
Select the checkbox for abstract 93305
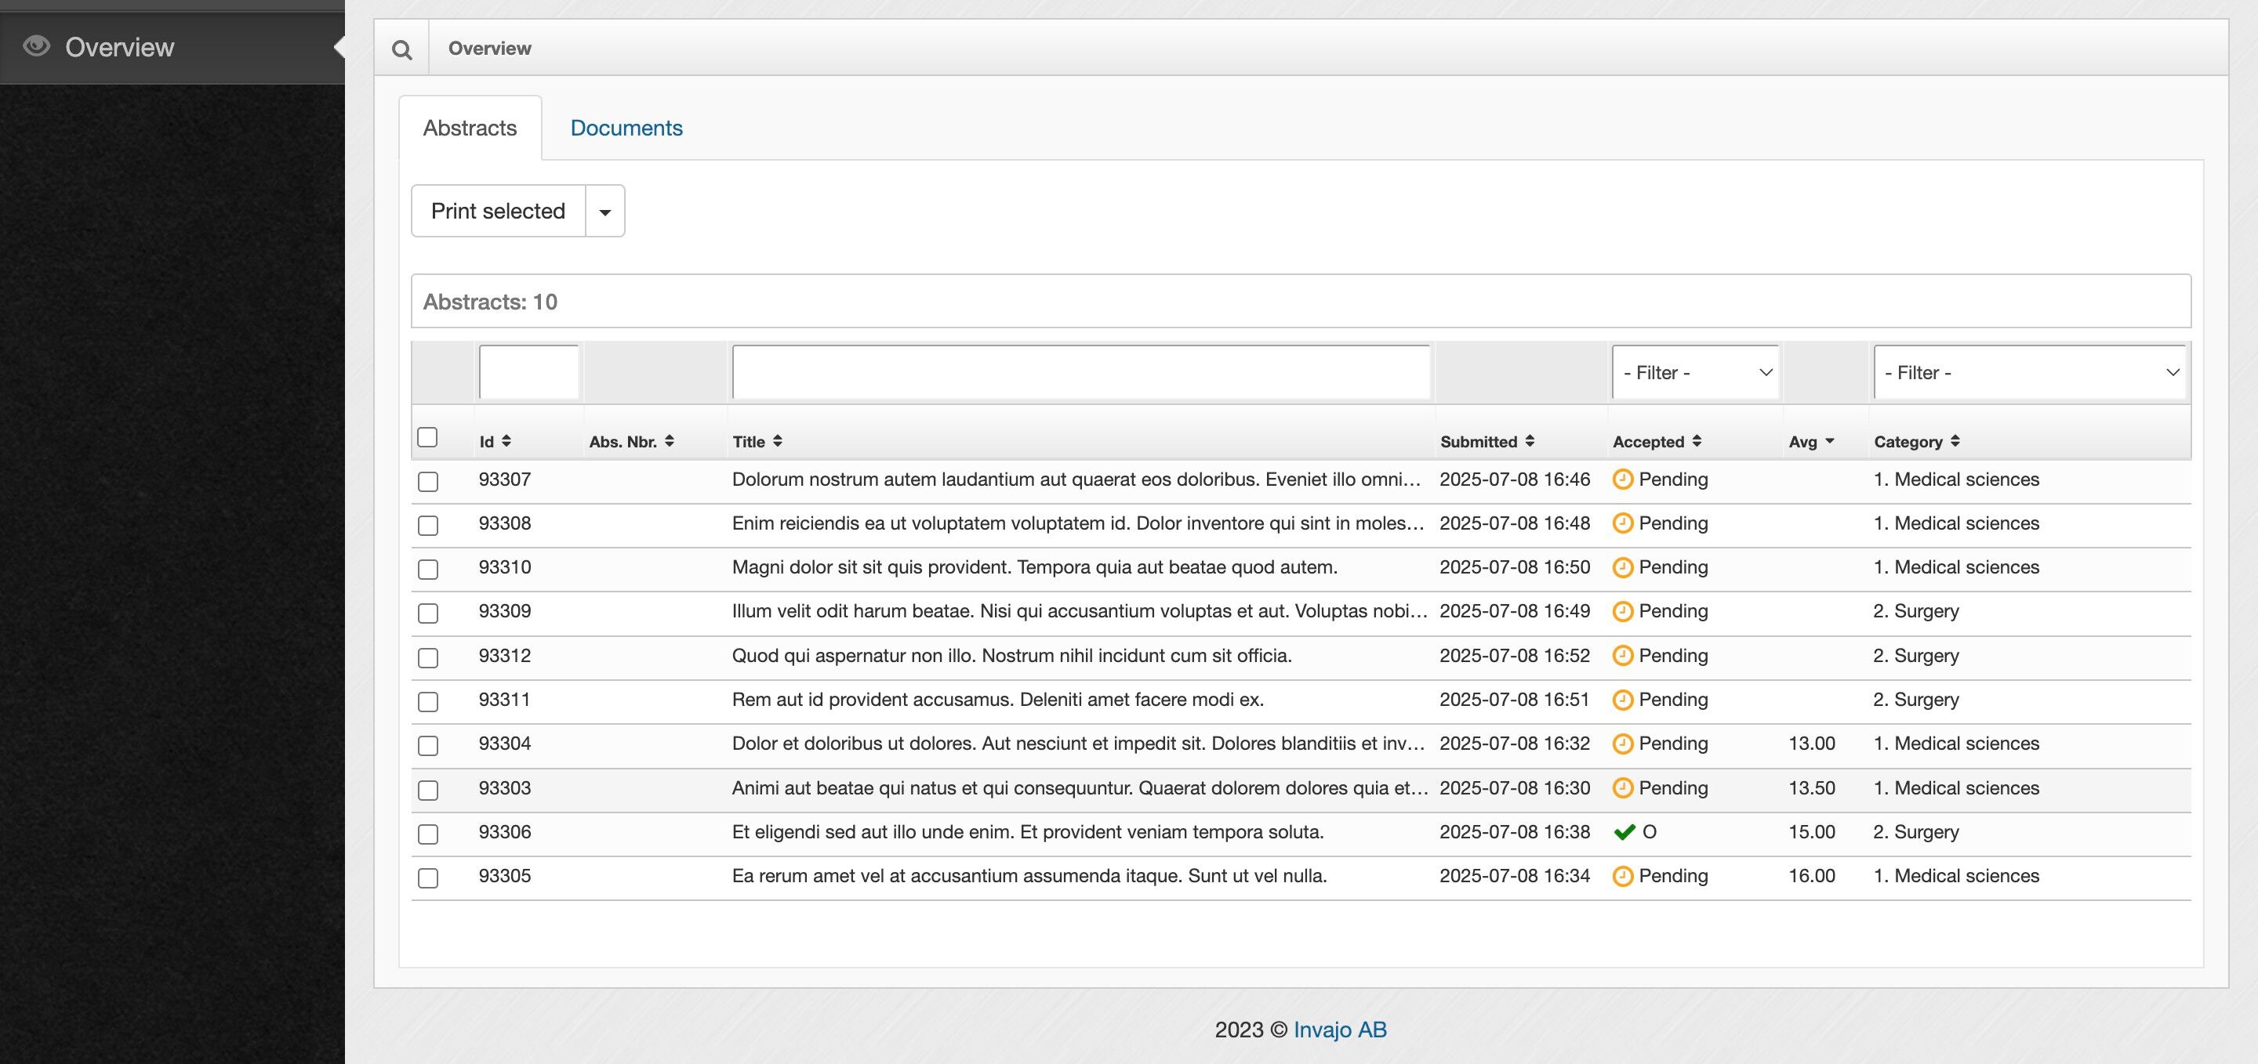[428, 878]
